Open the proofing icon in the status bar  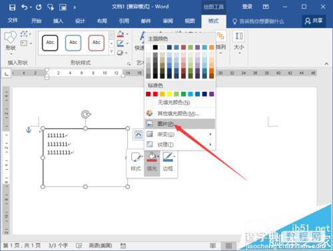[x=79, y=246]
